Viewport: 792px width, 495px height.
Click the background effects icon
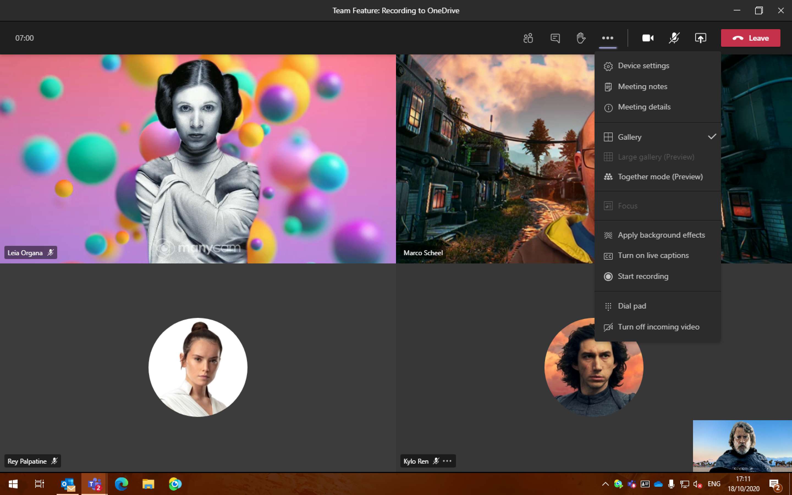(x=608, y=235)
